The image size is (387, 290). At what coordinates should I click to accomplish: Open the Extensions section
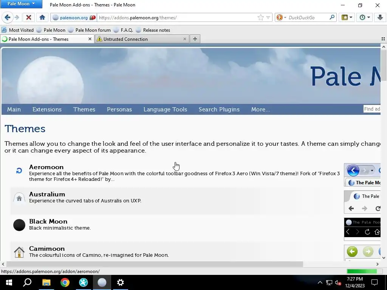47,109
